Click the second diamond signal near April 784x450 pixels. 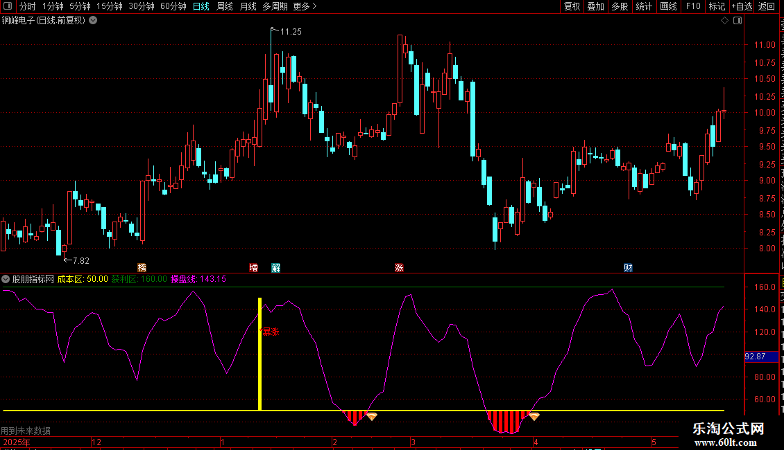534,416
